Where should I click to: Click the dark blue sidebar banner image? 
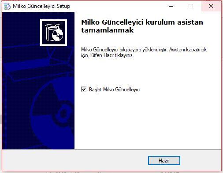pyautogui.click(x=38, y=81)
